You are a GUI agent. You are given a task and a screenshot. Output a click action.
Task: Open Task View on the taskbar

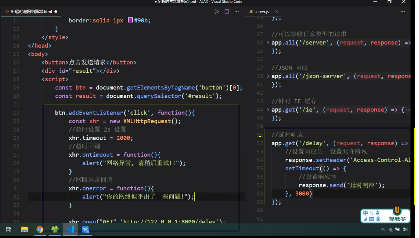point(9,230)
